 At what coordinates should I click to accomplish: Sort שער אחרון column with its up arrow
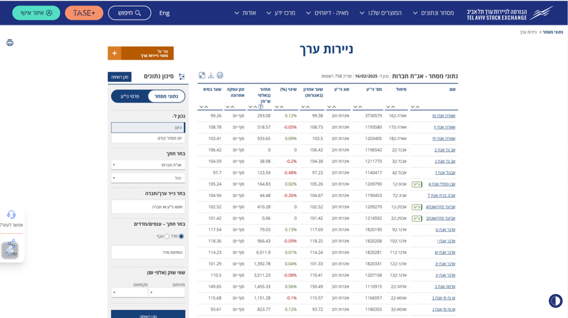[x=307, y=107]
